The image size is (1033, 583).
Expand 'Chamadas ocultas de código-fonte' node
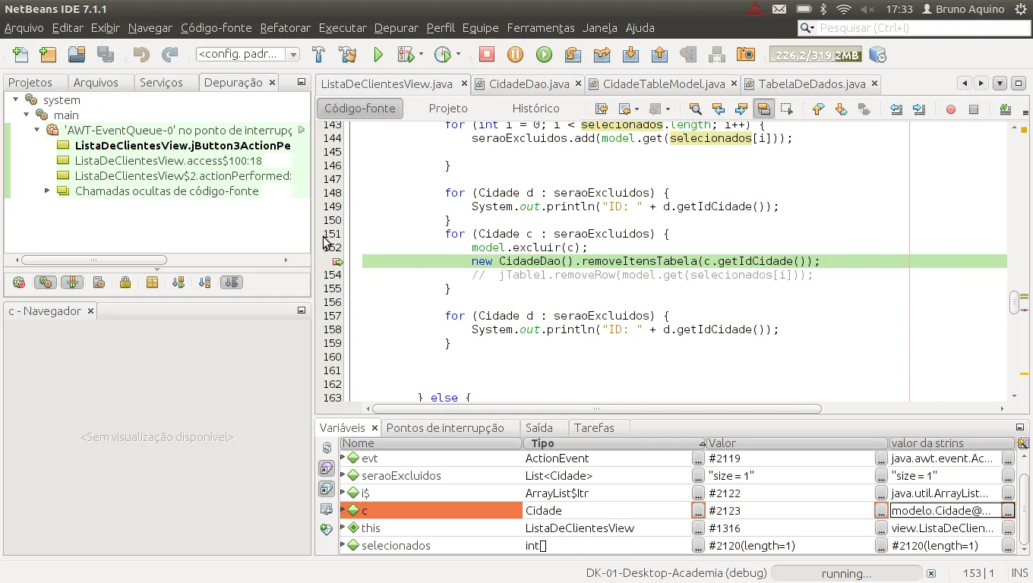pyautogui.click(x=47, y=191)
